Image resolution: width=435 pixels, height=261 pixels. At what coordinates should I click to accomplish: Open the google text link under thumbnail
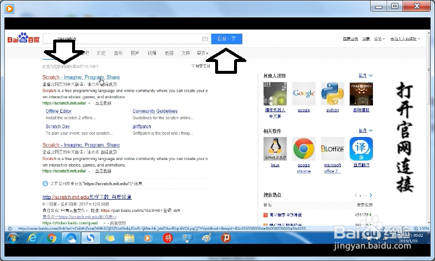click(x=304, y=110)
